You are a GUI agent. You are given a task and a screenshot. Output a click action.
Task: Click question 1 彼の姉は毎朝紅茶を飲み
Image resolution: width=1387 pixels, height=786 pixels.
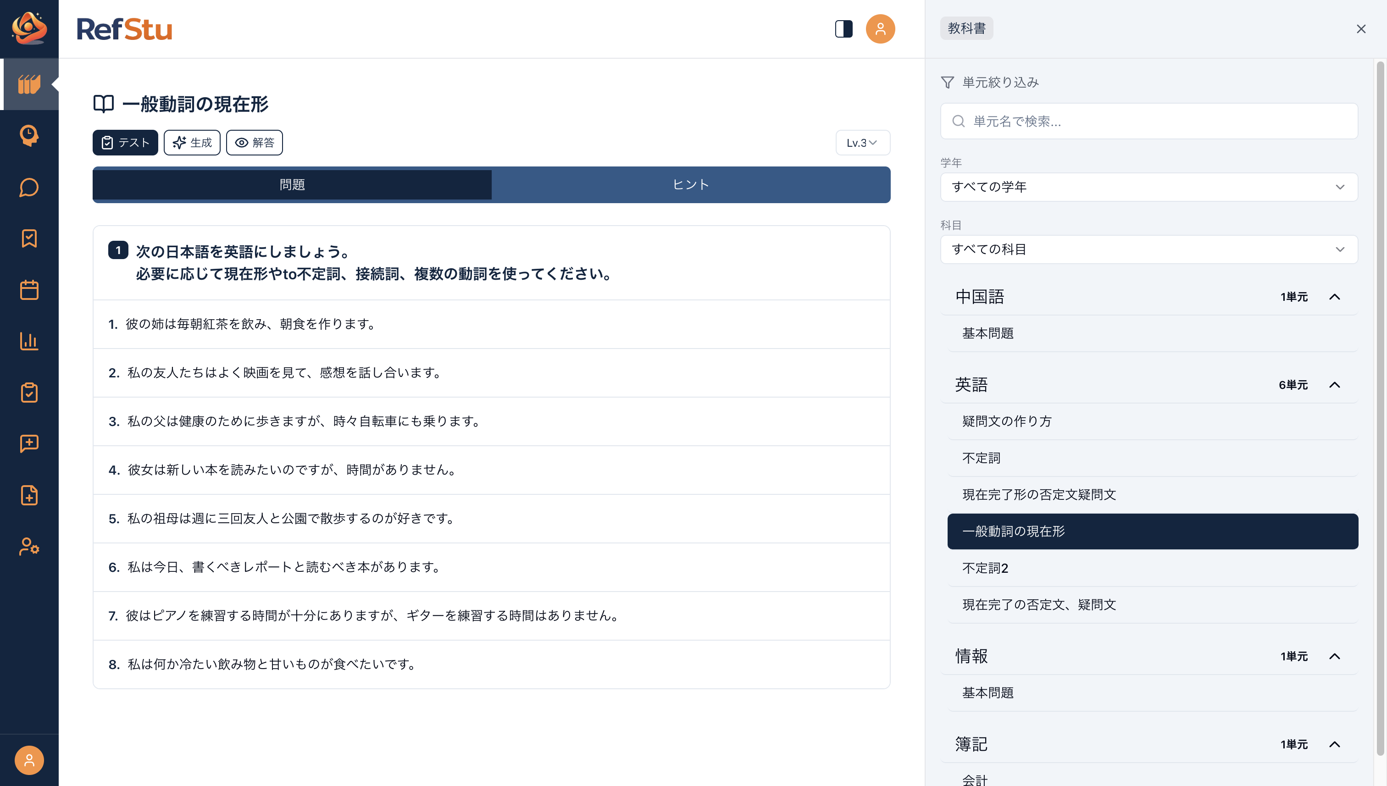pyautogui.click(x=491, y=324)
